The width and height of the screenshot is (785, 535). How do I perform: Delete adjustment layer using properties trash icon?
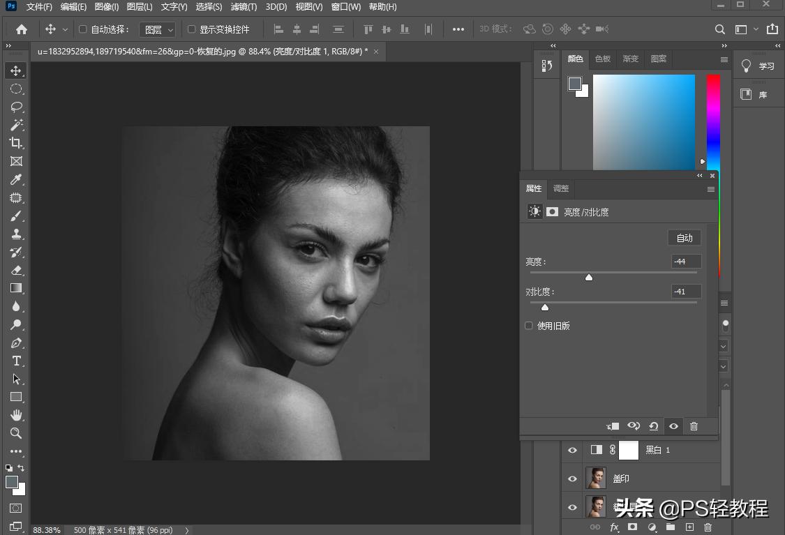tap(694, 426)
